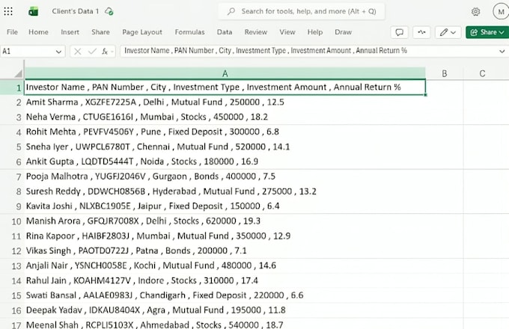Select column C header
This screenshot has width=509, height=329.
click(x=482, y=73)
